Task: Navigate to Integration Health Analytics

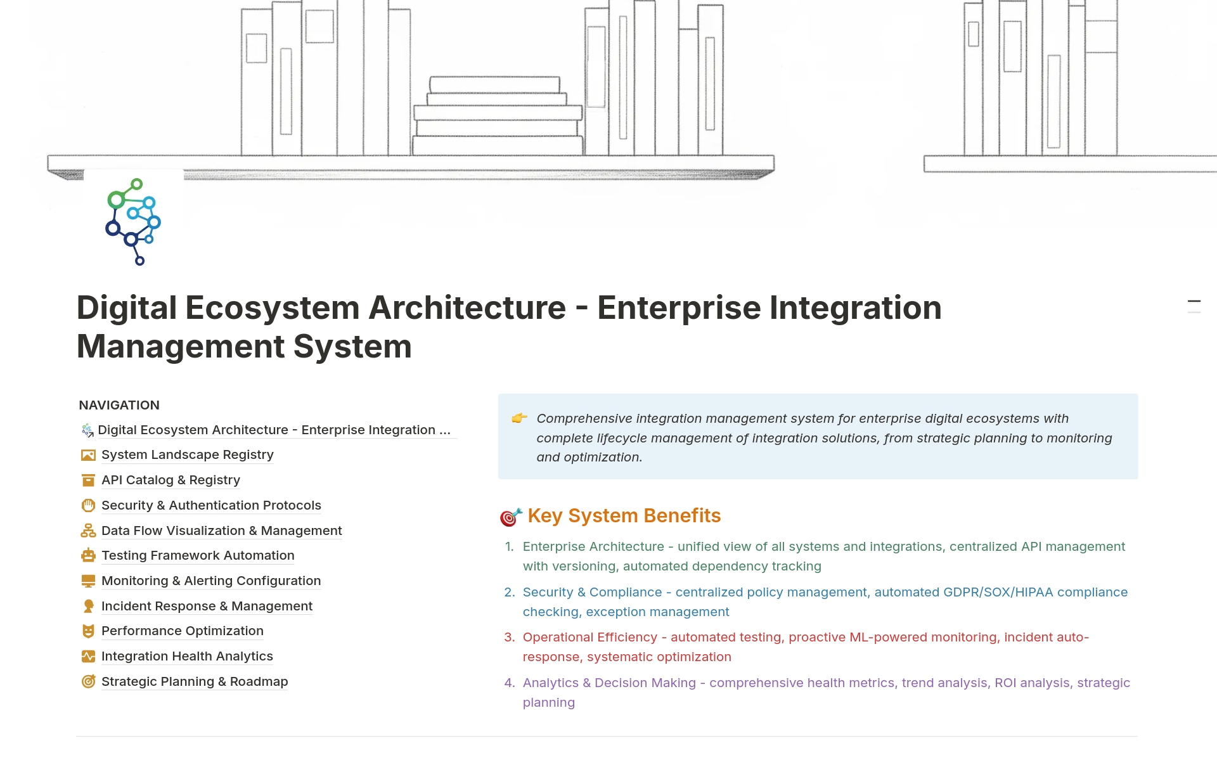Action: [x=187, y=657]
